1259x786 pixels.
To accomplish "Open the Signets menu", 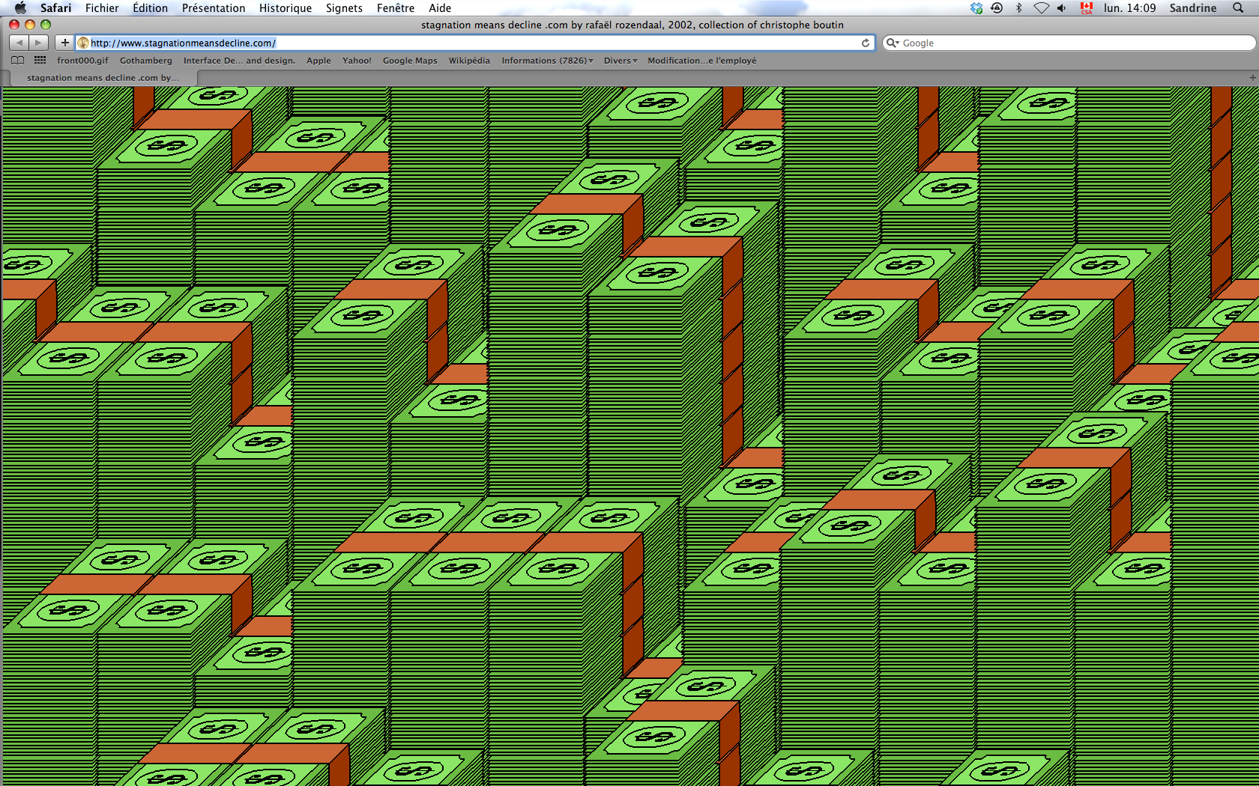I will (x=344, y=7).
